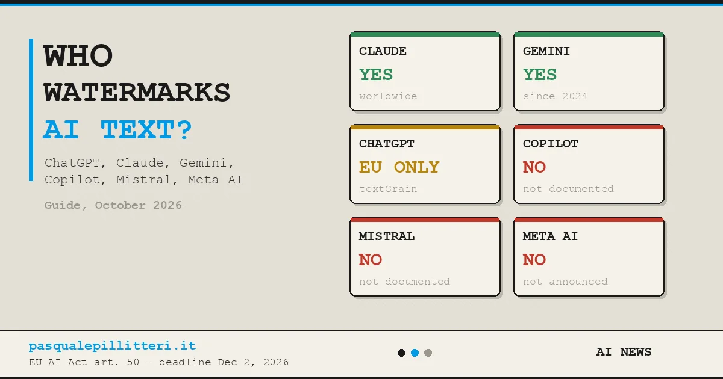Click the "EU AI Act art. 50" footer text
Viewport: 723px width, 379px height.
[158, 362]
